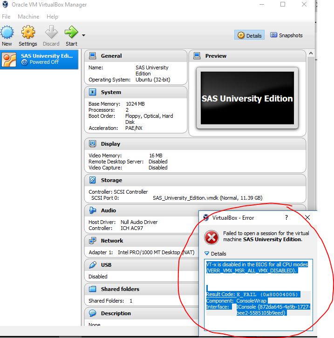334x338 pixels.
Task: Click the 'Result Code: E_FAIL' line
Action: point(252,294)
